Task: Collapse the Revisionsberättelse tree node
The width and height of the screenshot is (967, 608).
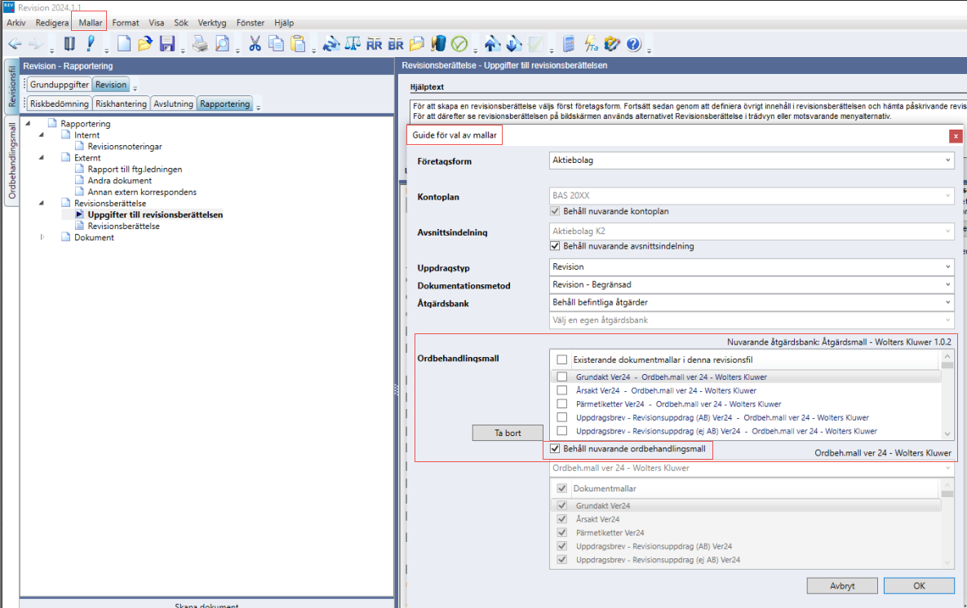Action: coord(42,203)
